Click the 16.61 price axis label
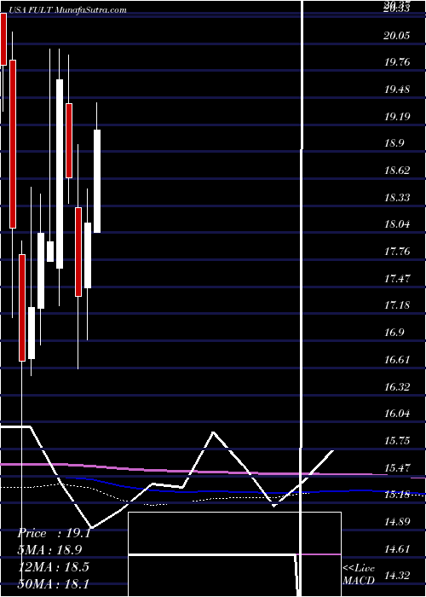The image size is (426, 597). click(397, 359)
